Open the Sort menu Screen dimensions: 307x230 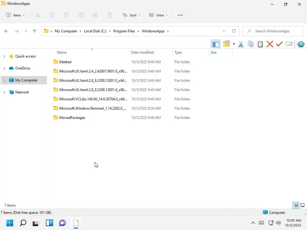[x=131, y=15]
